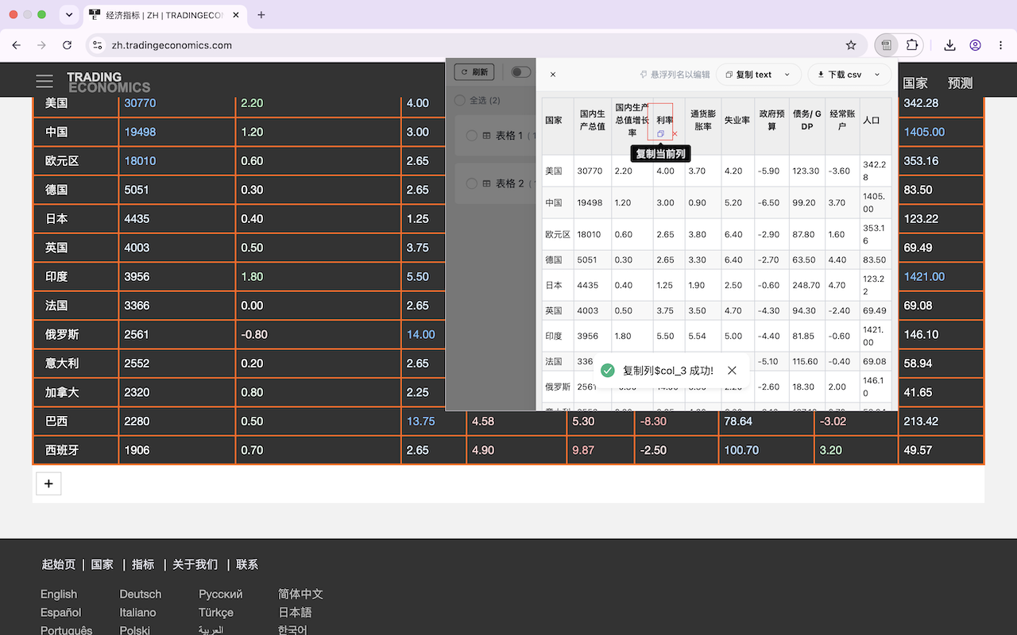This screenshot has width=1017, height=635.
Task: Expand the 下载 csv dropdown arrow
Action: coord(877,75)
